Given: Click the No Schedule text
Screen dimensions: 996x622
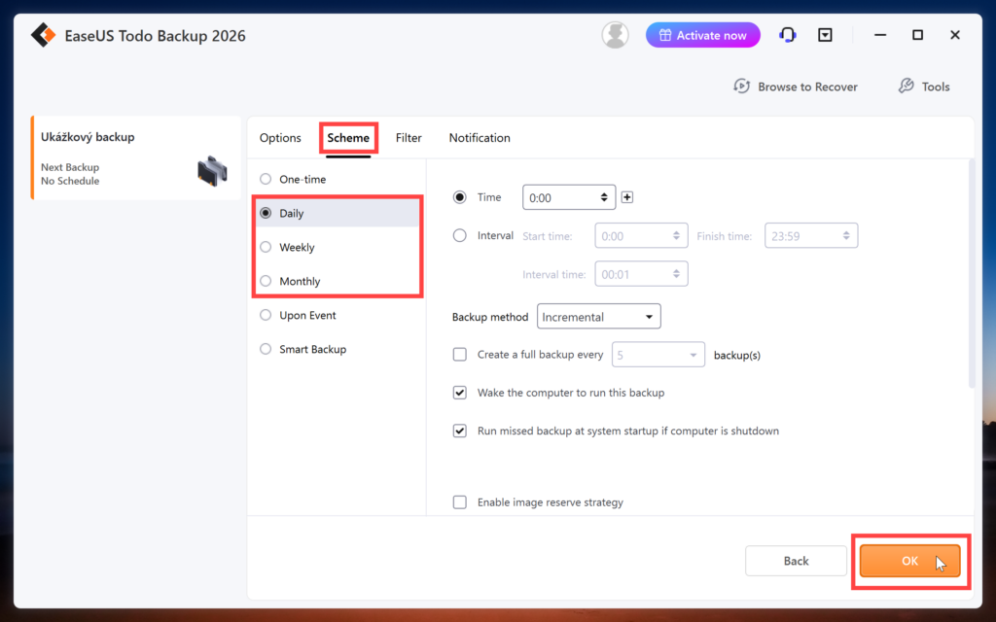Looking at the screenshot, I should pyautogui.click(x=70, y=181).
